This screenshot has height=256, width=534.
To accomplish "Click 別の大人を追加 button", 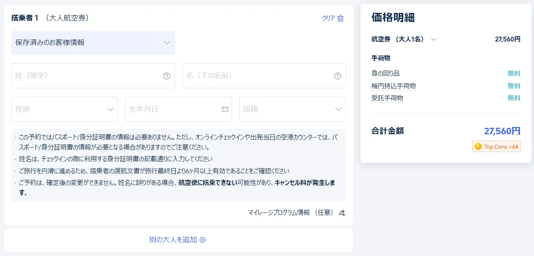I will pyautogui.click(x=177, y=239).
